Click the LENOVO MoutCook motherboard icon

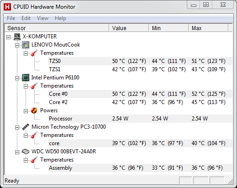(x=26, y=45)
